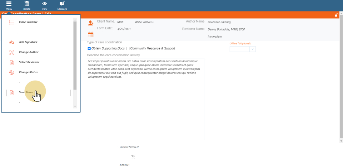Expand the Offline optional dropdown arrow
The height and width of the screenshot is (168, 343).
coord(253,49)
